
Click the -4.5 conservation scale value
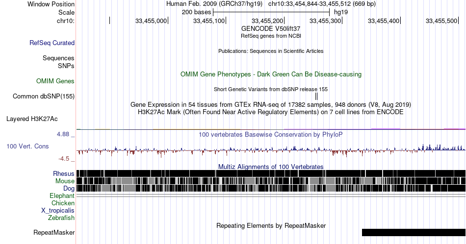point(64,159)
